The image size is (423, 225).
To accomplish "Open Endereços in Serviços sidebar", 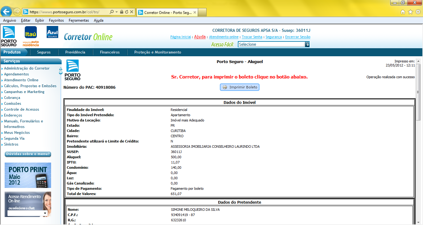I will click(x=13, y=115).
